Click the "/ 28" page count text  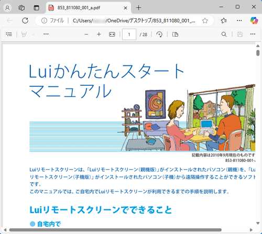tap(144, 35)
